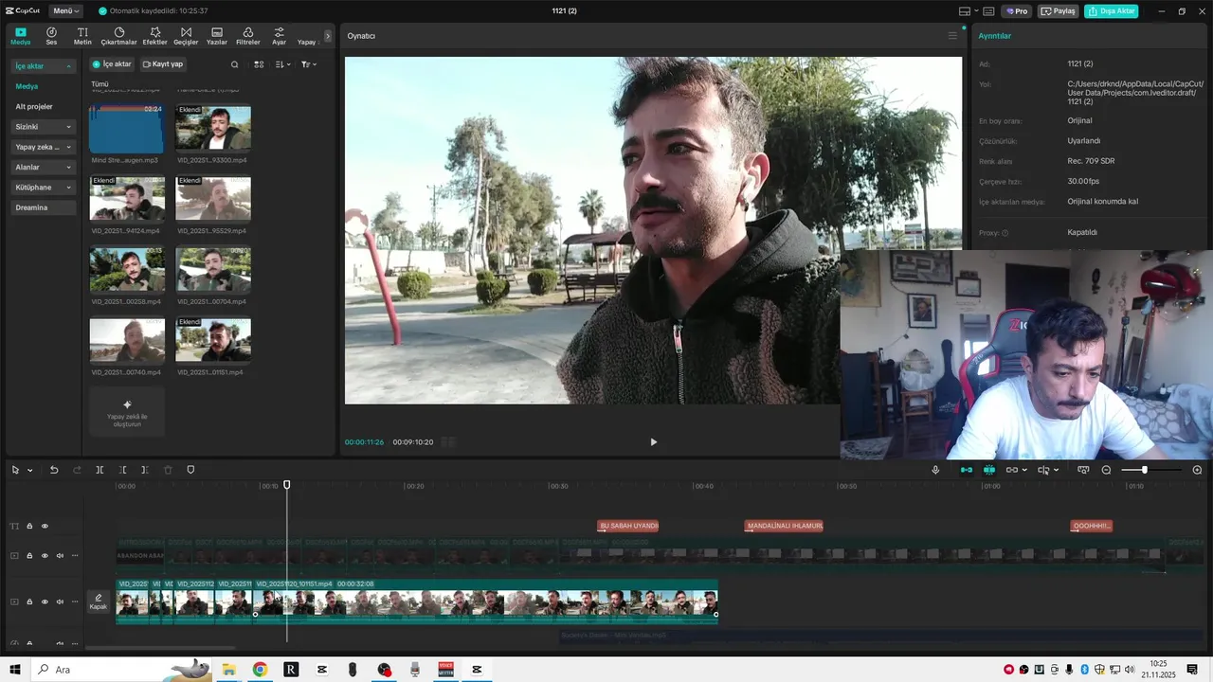The image size is (1213, 682).
Task: Open the Geçişler transitions tab
Action: click(186, 36)
